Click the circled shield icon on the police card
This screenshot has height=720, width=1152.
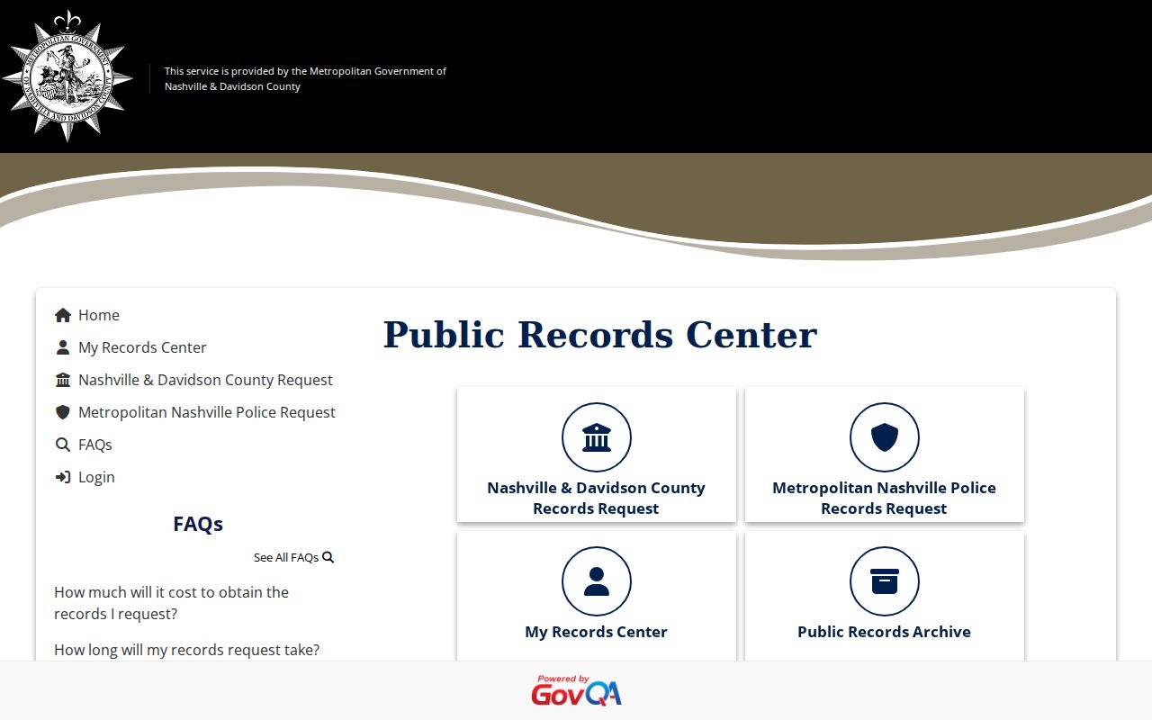click(x=885, y=437)
